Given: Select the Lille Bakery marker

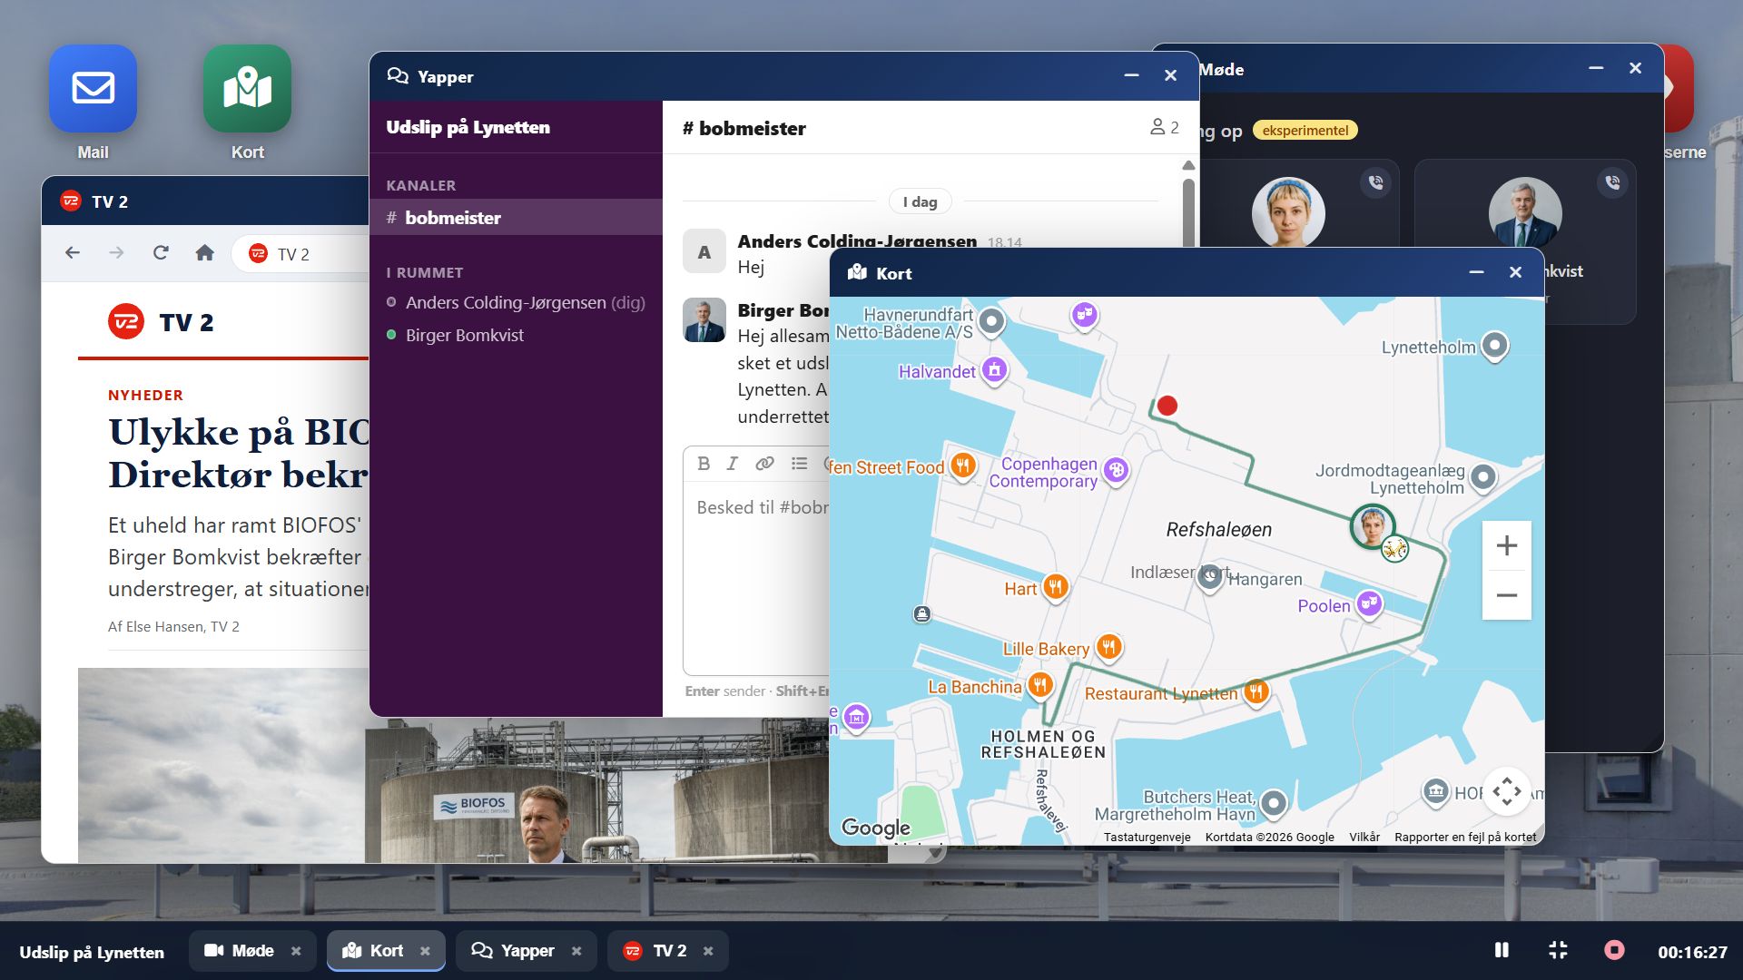Looking at the screenshot, I should pos(1109,647).
